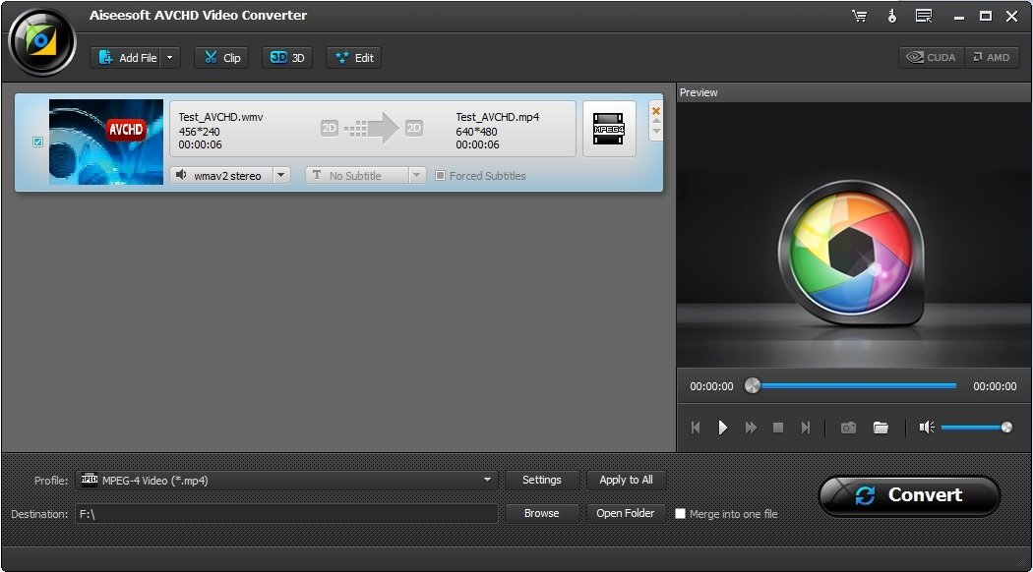
Task: Uncheck the Test_AVCHD.wmv file checkbox
Action: (x=38, y=143)
